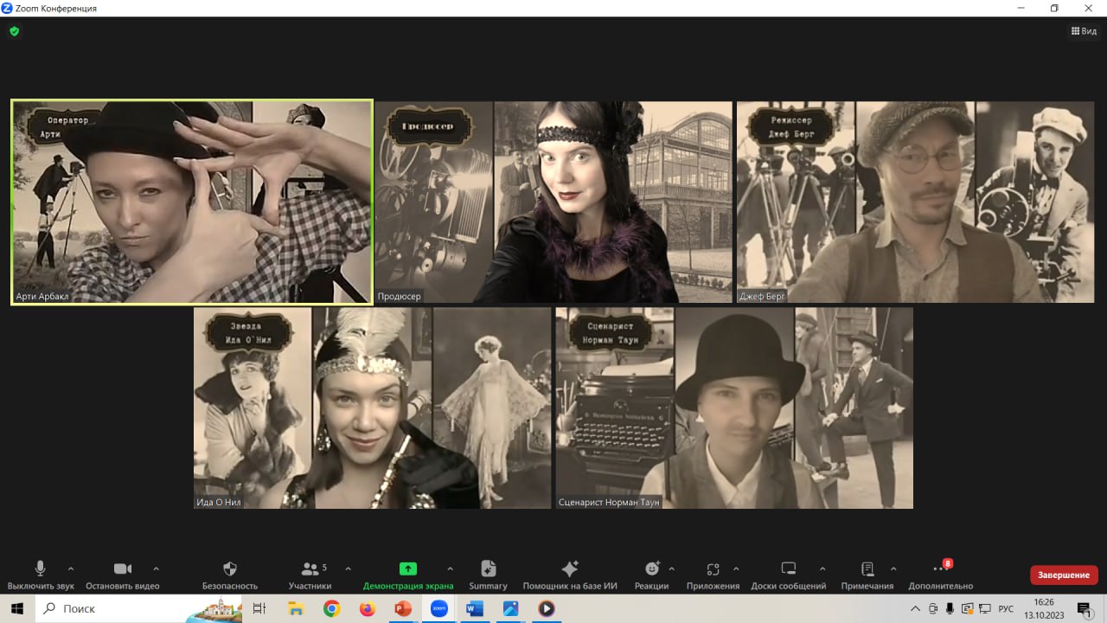
Task: Open the Дополнительно more options menu
Action: click(x=941, y=569)
